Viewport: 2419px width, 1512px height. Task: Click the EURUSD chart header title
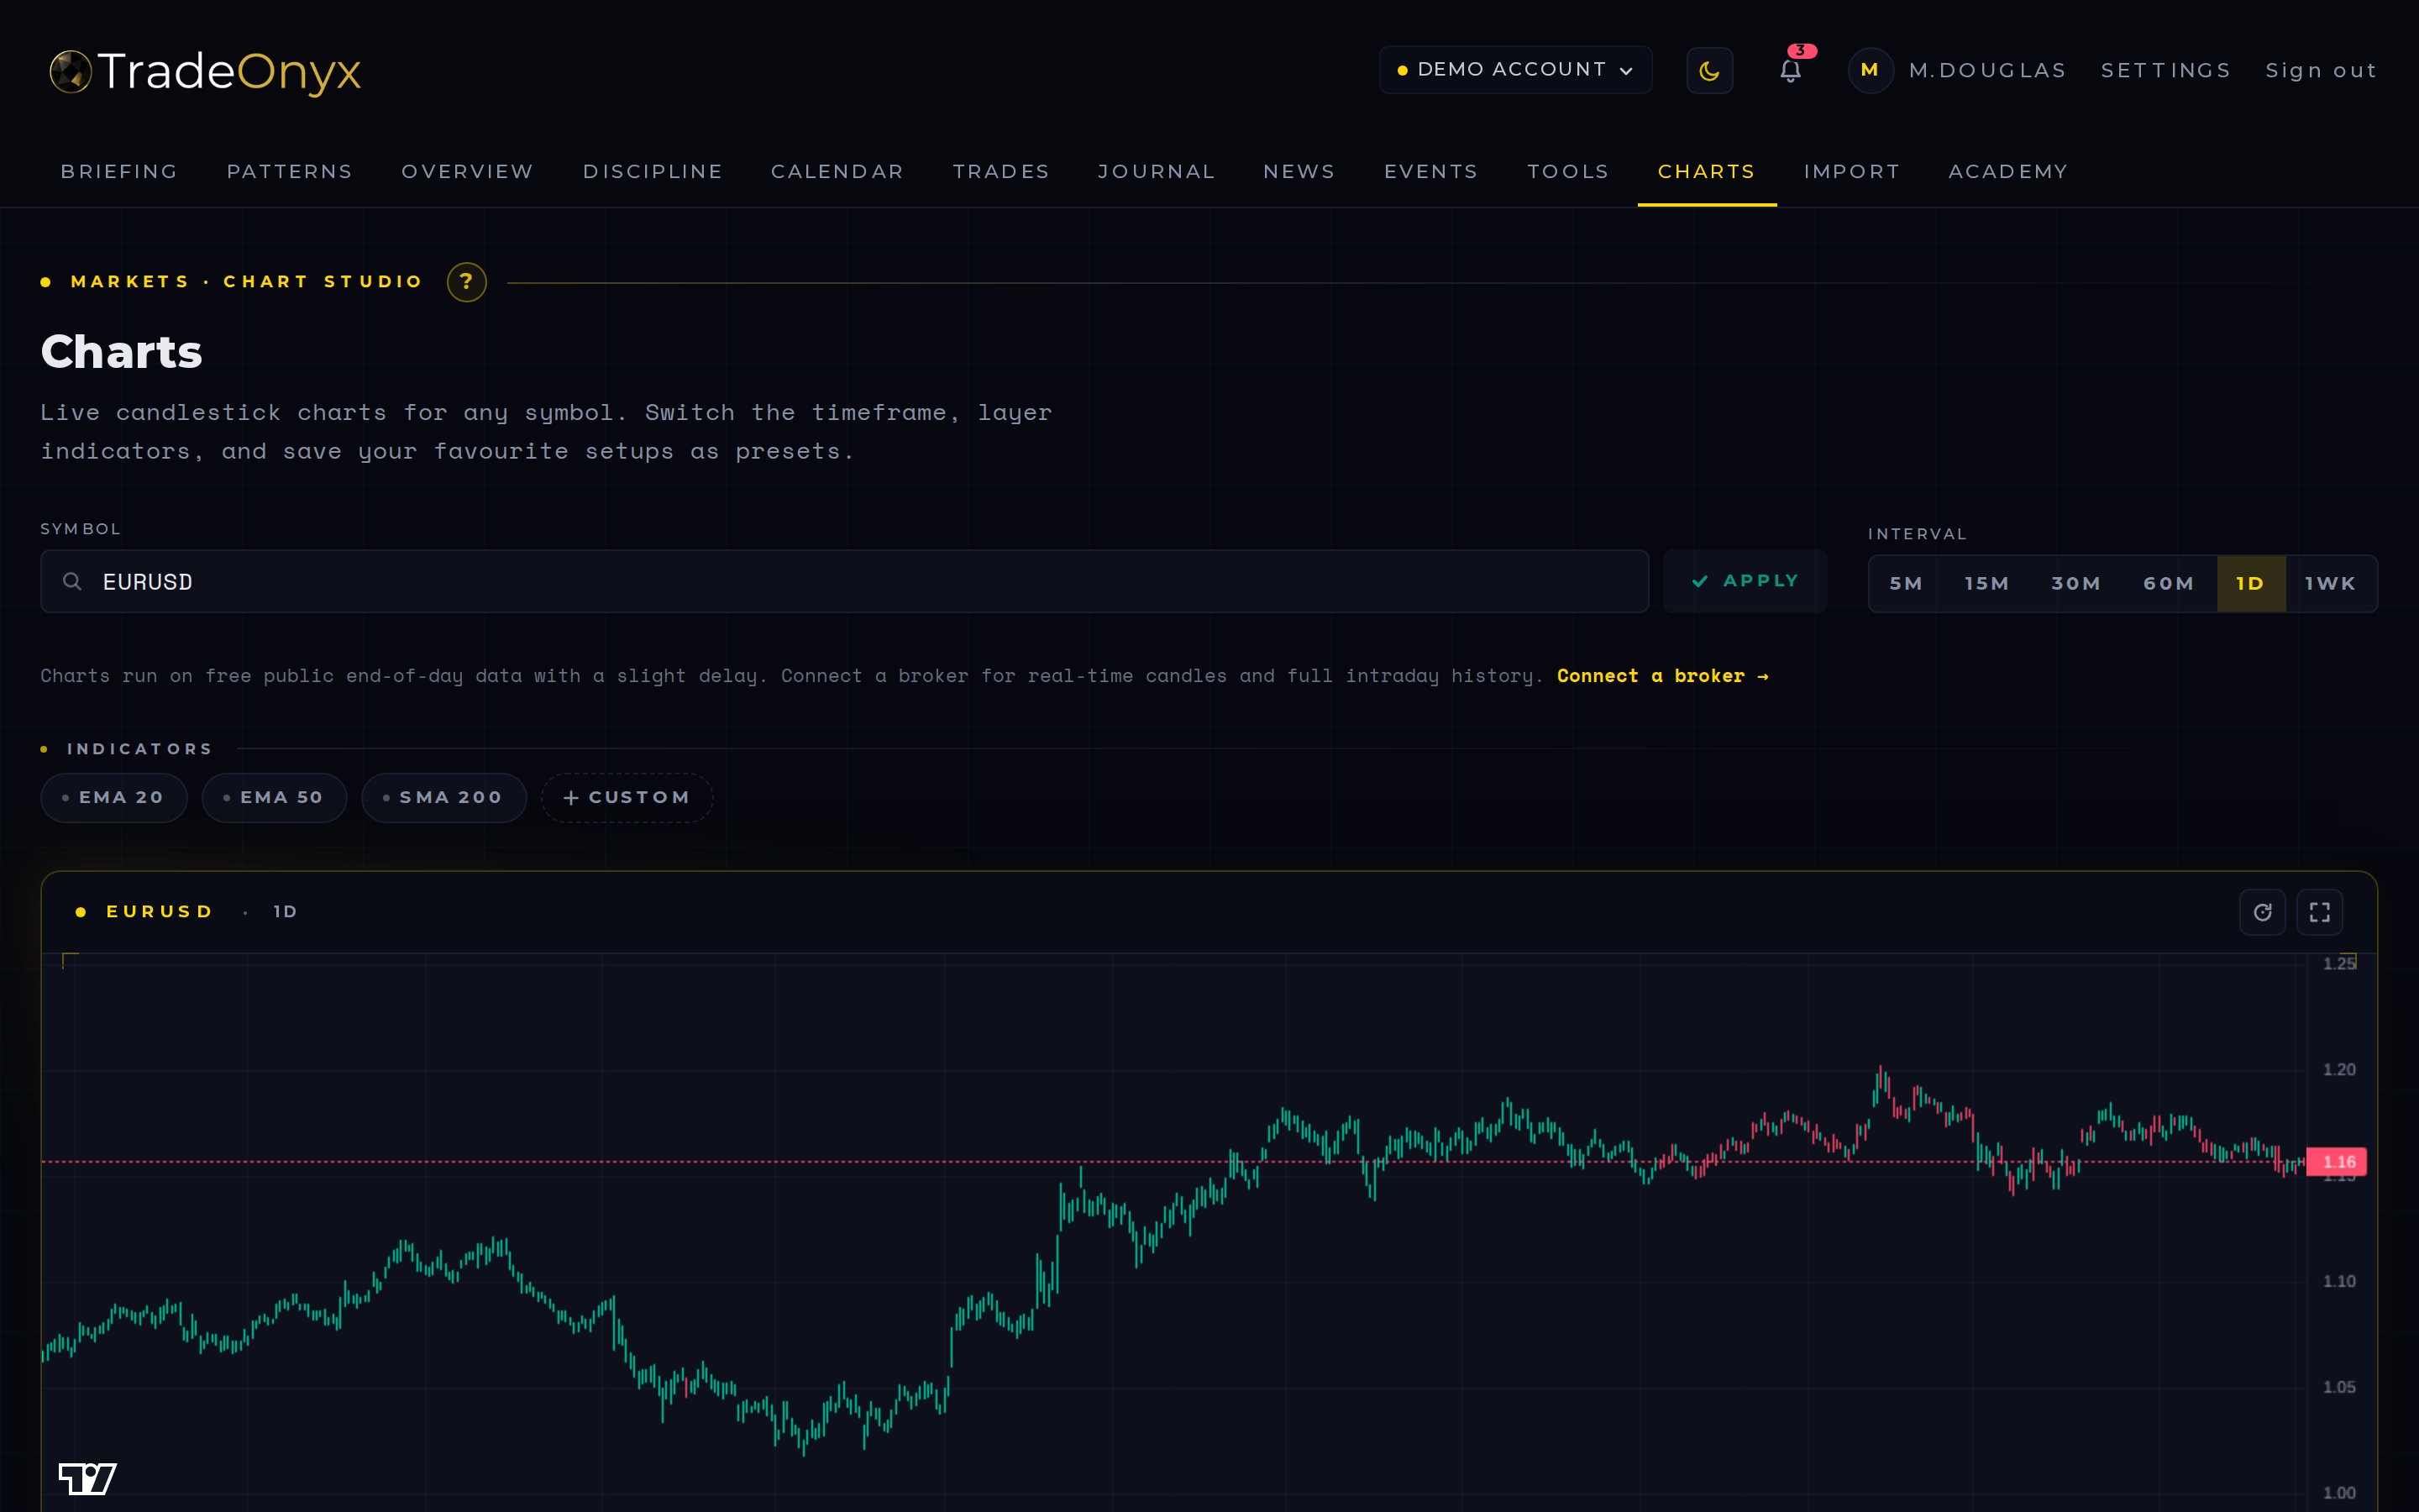160,912
